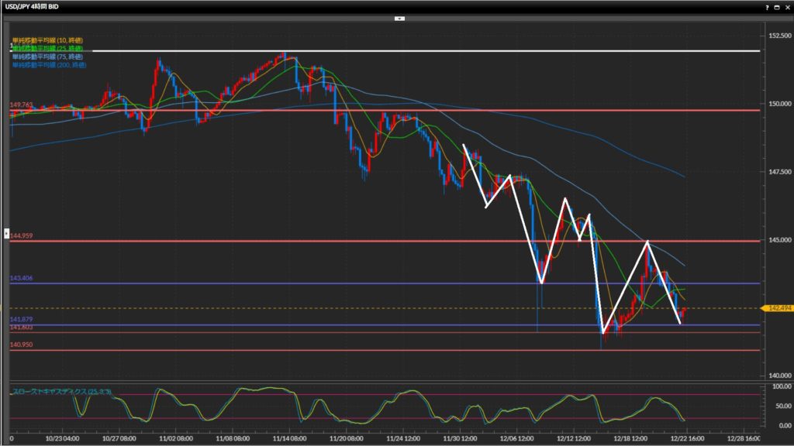
Task: Select the 10-period simple moving average label
Action: tap(47, 39)
